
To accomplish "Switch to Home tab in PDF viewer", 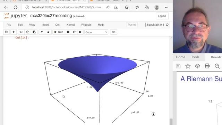I will point(180,57).
